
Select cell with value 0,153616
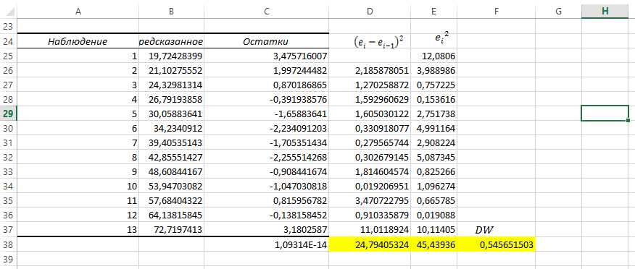[433, 99]
